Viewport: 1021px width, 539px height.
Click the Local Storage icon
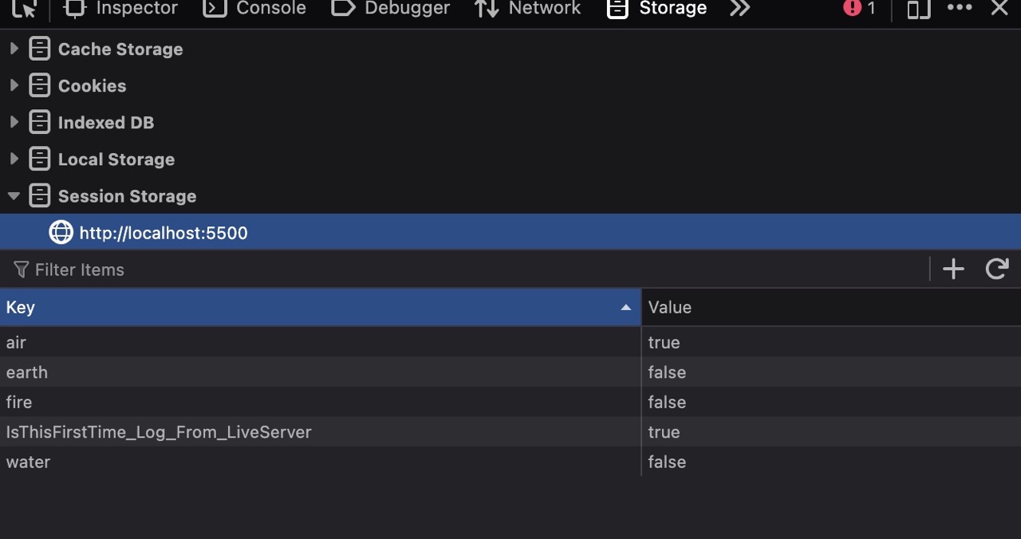(x=39, y=159)
